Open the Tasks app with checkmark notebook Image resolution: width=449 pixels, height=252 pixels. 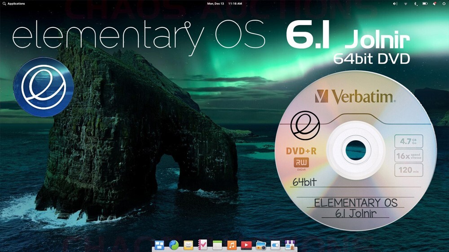[x=203, y=245]
